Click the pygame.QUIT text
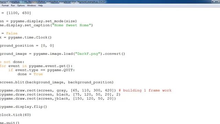The height and width of the screenshot is (124, 220). pyautogui.click(x=61, y=70)
